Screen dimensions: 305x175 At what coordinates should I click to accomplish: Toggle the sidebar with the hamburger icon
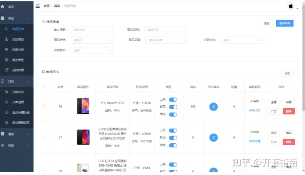click(x=38, y=6)
